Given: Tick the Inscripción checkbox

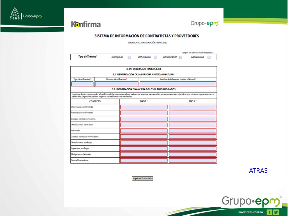Looking at the screenshot, I should 129,57.
